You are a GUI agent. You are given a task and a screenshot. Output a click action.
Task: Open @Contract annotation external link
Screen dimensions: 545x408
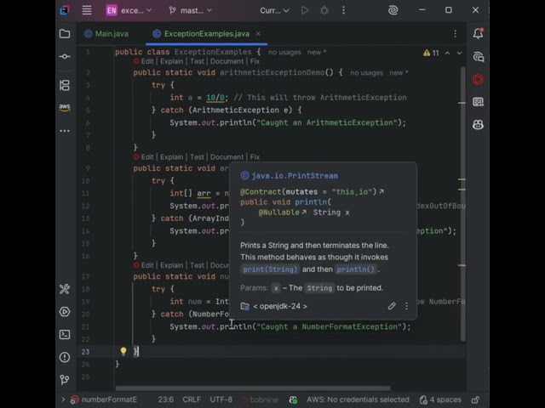(x=381, y=191)
